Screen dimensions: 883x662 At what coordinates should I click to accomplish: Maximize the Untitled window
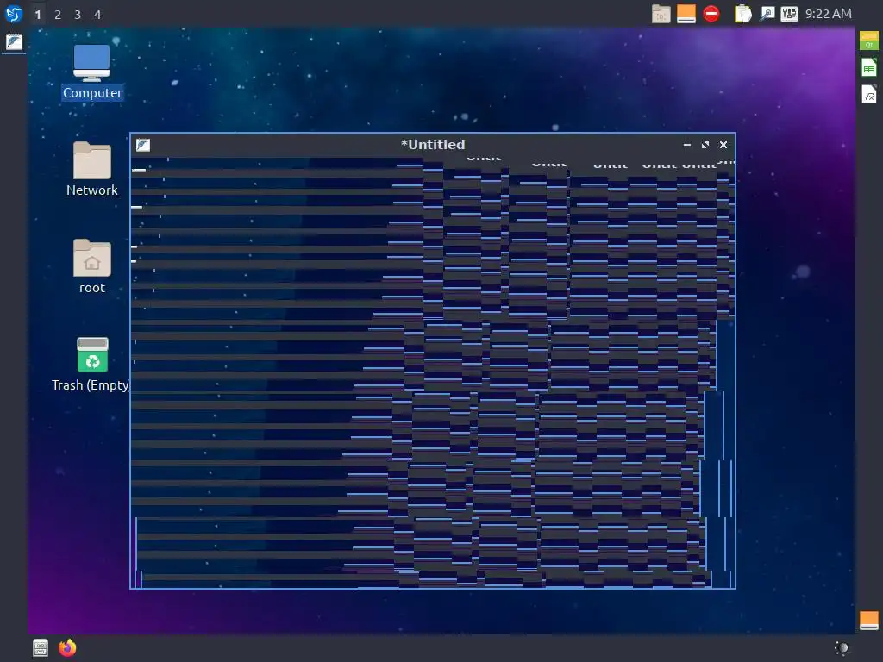click(705, 145)
